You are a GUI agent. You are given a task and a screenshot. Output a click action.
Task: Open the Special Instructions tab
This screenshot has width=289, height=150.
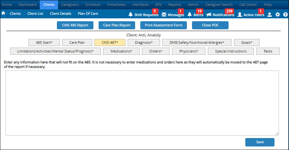231,51
